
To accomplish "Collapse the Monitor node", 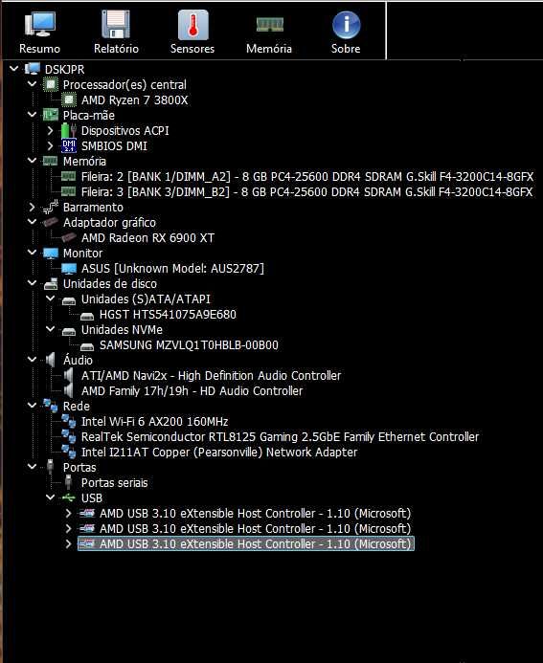I will coord(33,252).
